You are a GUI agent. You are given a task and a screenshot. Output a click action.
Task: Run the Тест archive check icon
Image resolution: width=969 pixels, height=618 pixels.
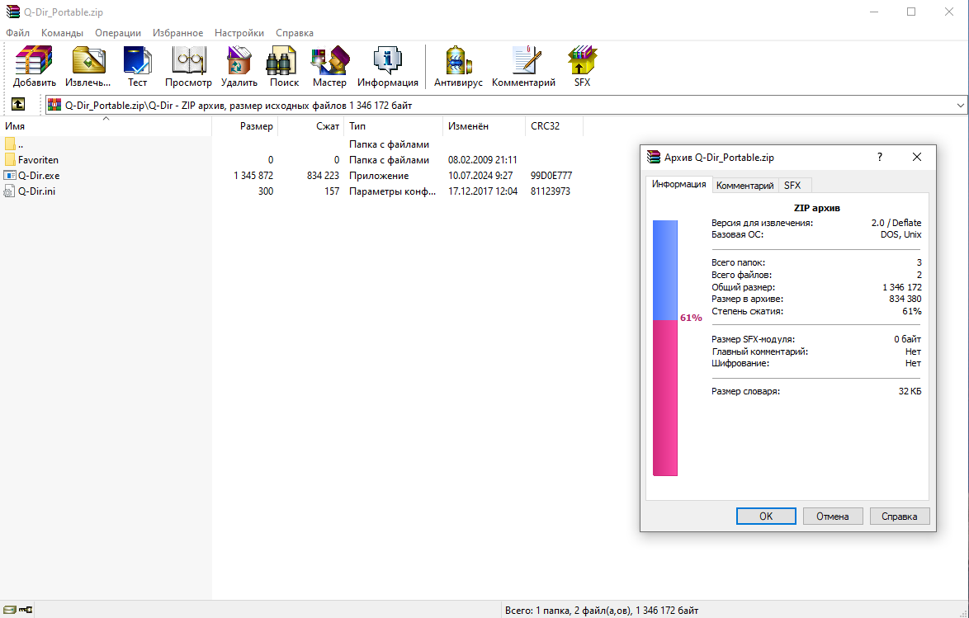point(137,60)
